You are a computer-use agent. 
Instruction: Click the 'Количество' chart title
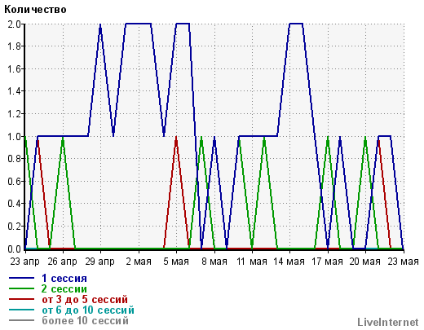pyautogui.click(x=35, y=10)
